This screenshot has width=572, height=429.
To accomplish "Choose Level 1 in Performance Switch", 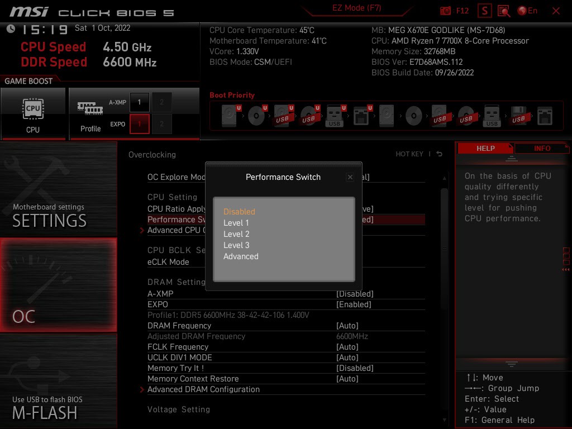I will [236, 223].
